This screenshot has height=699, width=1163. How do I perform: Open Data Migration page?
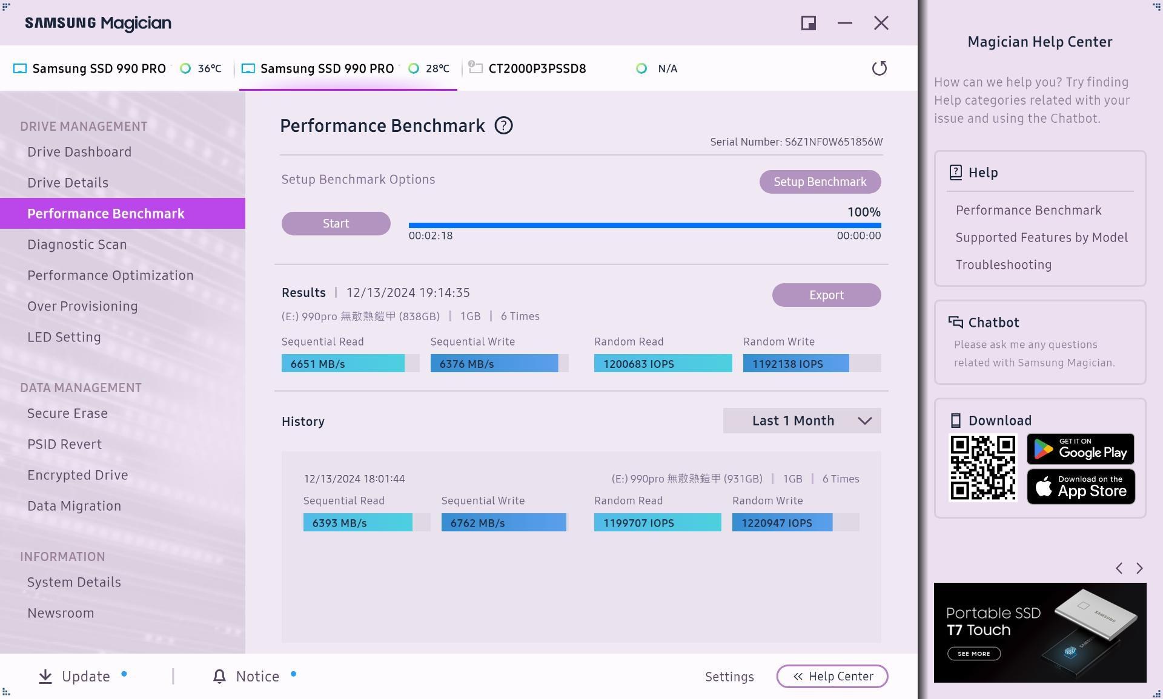pyautogui.click(x=74, y=506)
